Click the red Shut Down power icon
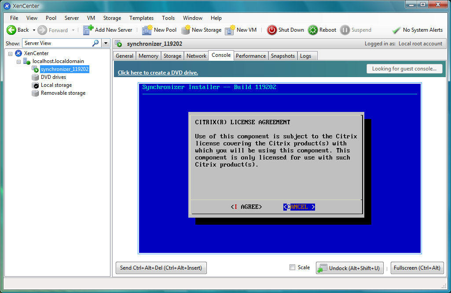Image resolution: width=451 pixels, height=293 pixels. click(271, 30)
